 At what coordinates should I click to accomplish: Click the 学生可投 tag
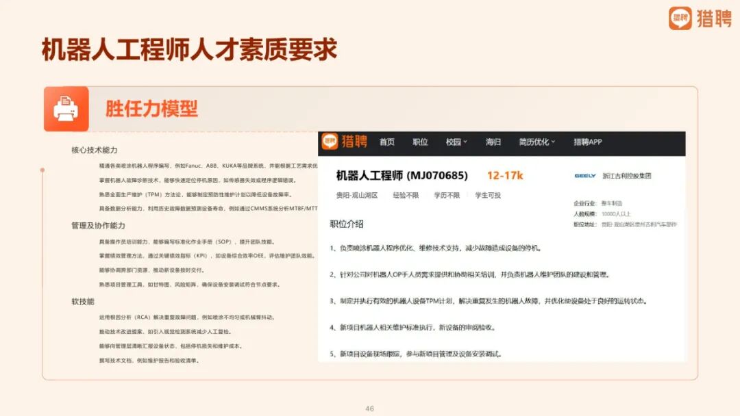pyautogui.click(x=488, y=195)
